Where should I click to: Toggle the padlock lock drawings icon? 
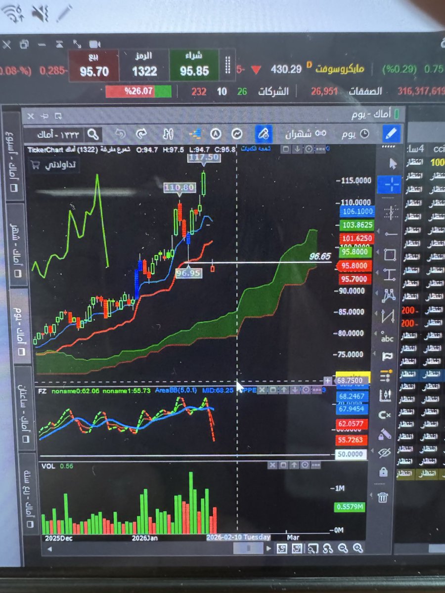coord(383,472)
